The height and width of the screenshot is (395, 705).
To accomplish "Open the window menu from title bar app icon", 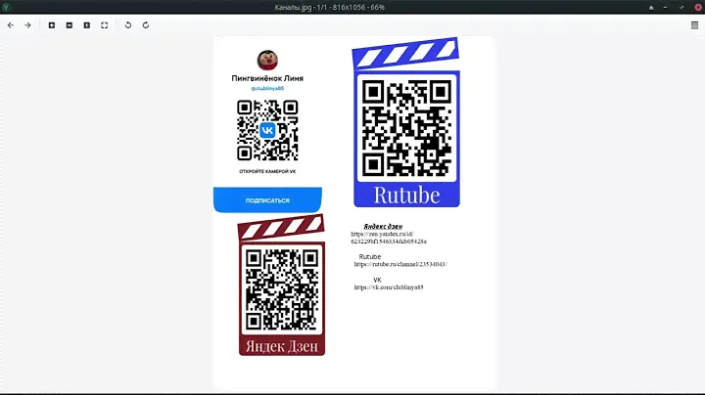I will pyautogui.click(x=8, y=7).
